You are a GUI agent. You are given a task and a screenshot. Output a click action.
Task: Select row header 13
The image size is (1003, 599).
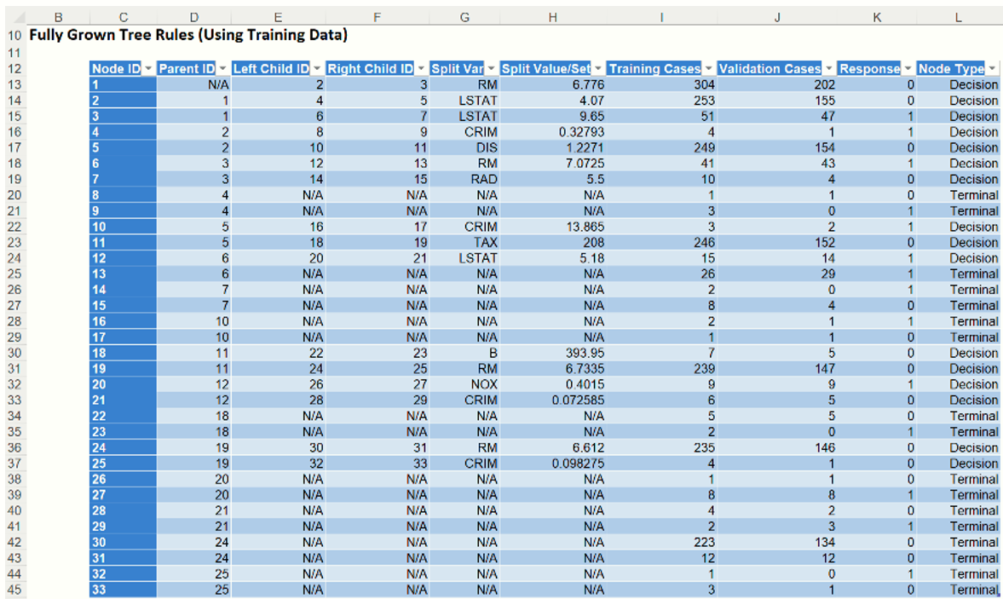point(14,84)
